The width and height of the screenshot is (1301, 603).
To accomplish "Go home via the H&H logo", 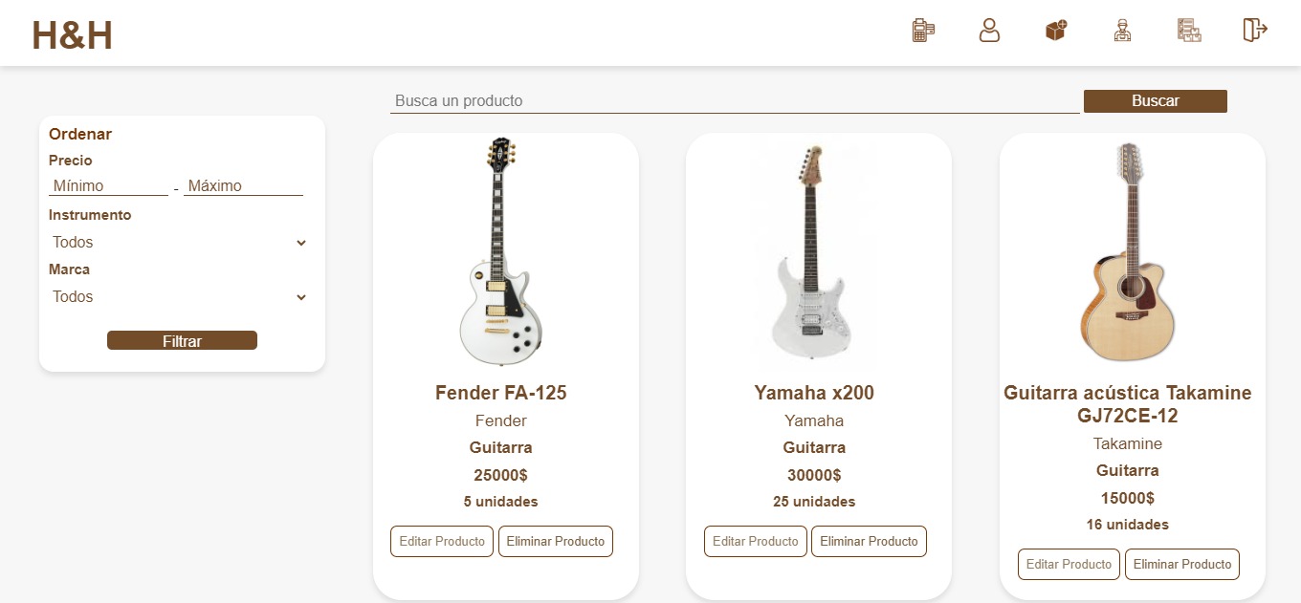I will [x=73, y=35].
